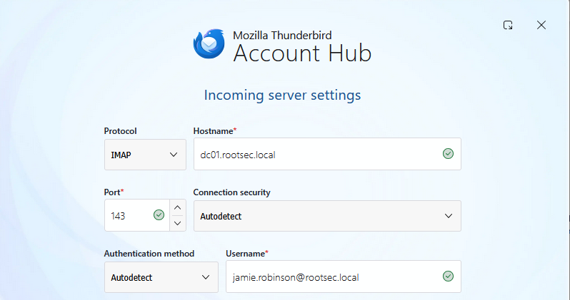Close the Account Hub dialog
570x300 pixels.
pyautogui.click(x=541, y=25)
